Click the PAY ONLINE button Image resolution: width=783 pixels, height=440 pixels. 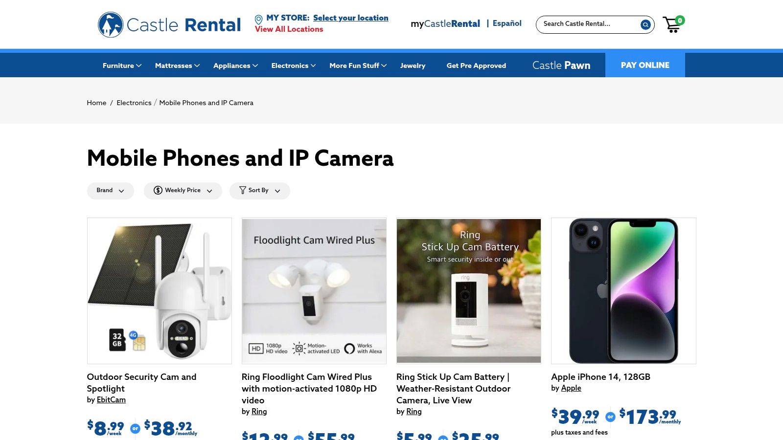(x=645, y=65)
